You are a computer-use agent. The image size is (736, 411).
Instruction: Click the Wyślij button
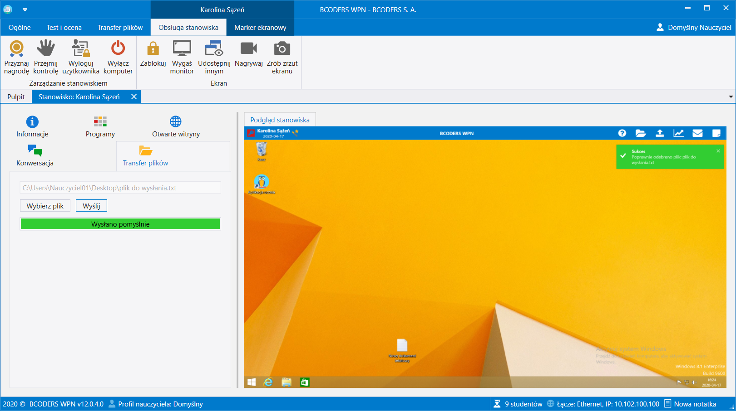pyautogui.click(x=91, y=206)
